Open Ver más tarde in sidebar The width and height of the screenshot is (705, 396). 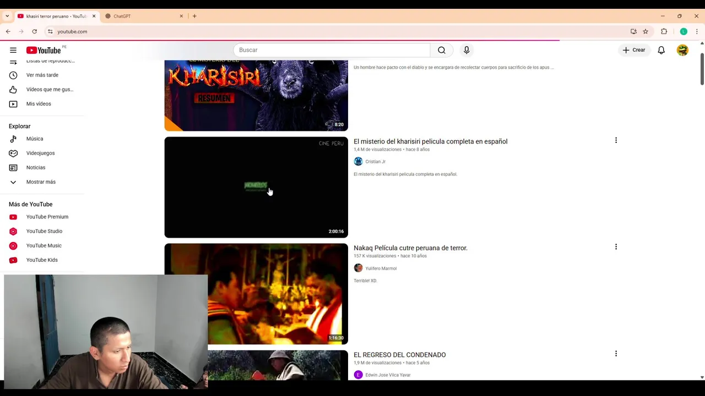(42, 75)
